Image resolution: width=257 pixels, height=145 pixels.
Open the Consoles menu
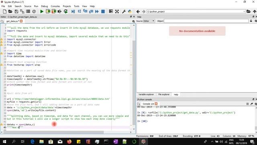click(55, 6)
